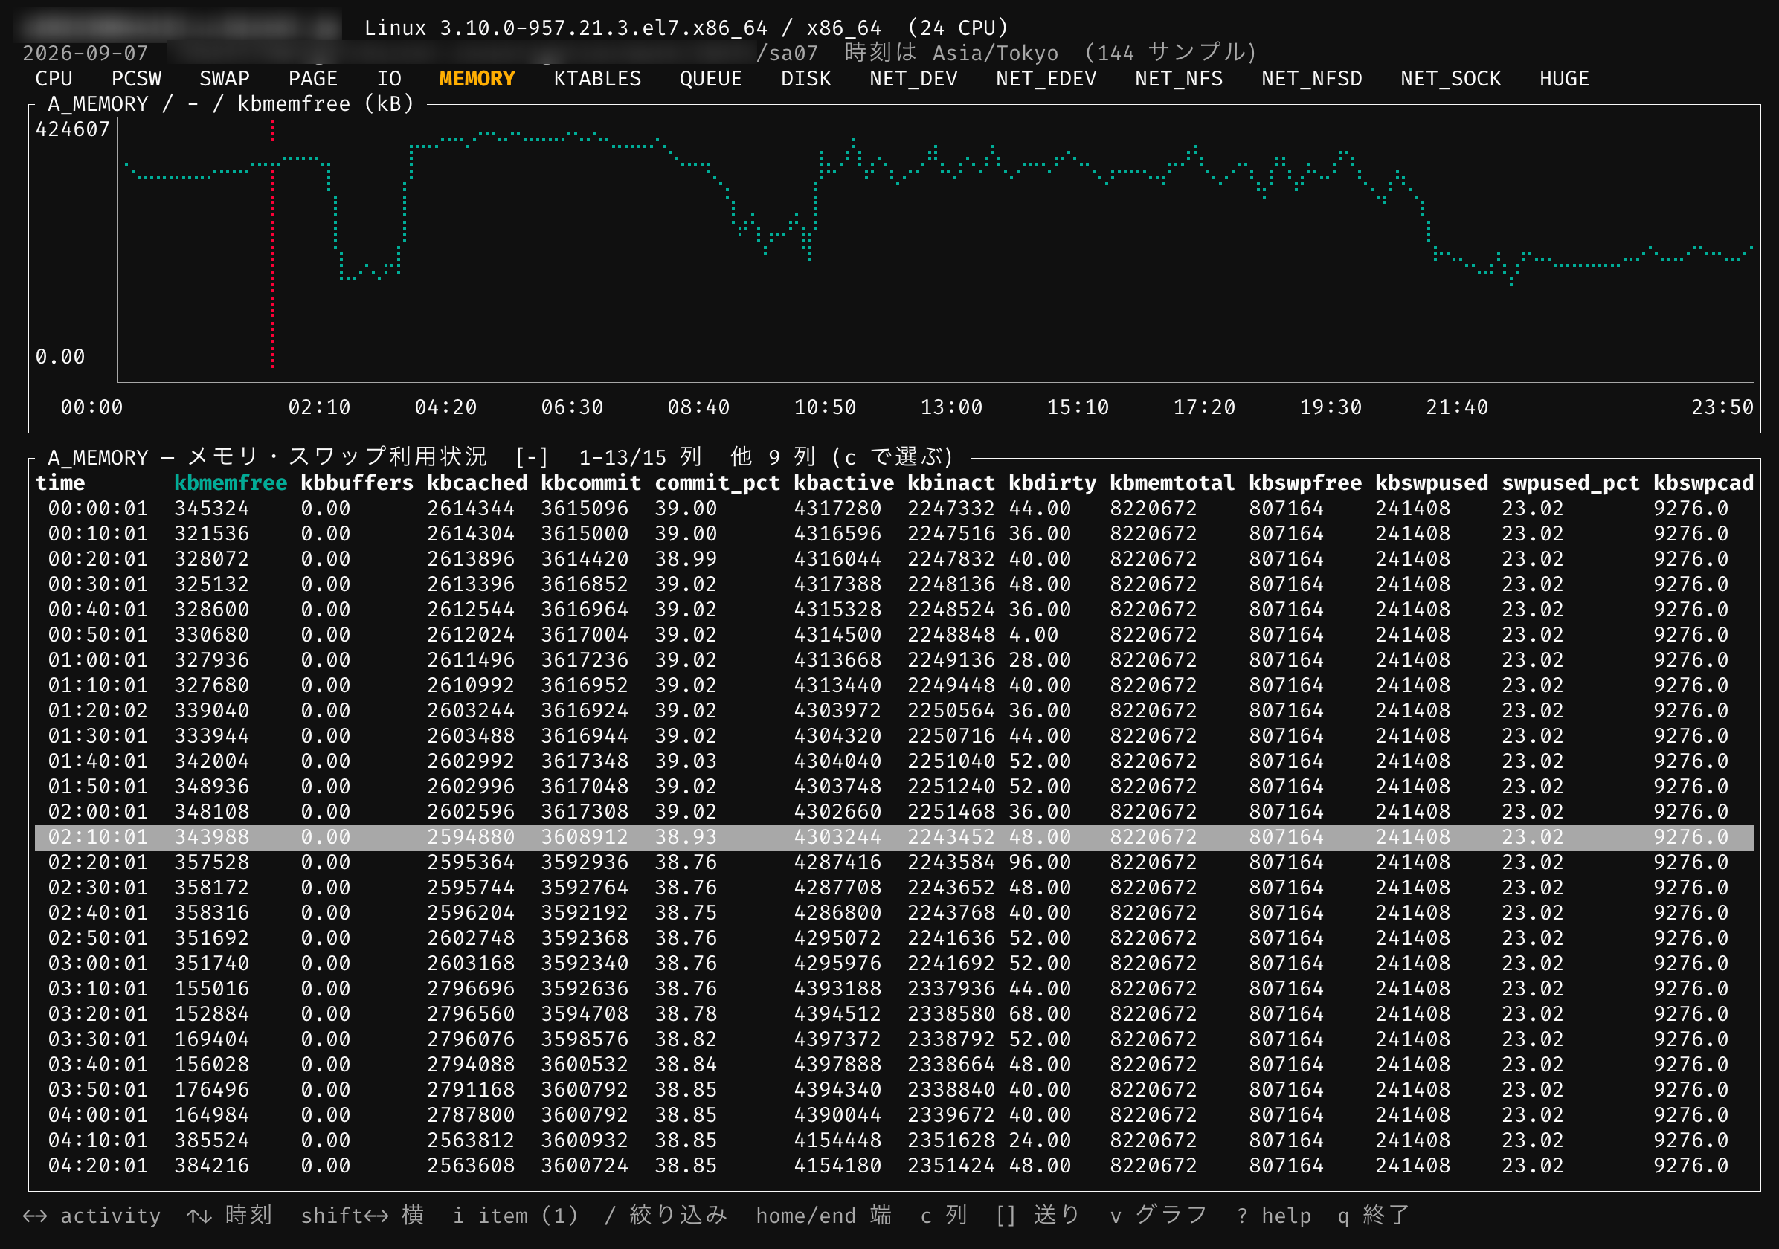
Task: Click the 424607 graph maximum value label
Action: (73, 129)
